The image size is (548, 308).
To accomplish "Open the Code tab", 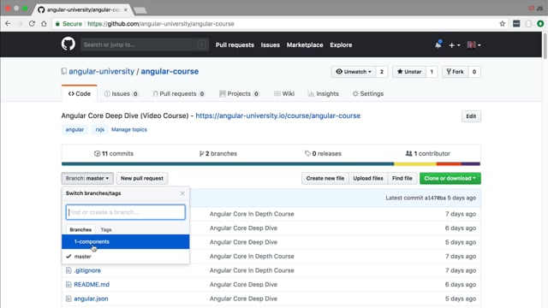I will tap(80, 93).
